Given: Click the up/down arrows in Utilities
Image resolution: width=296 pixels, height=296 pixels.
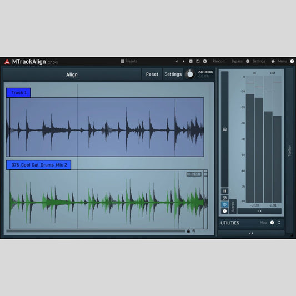Looking at the screenshot, I should point(279,223).
